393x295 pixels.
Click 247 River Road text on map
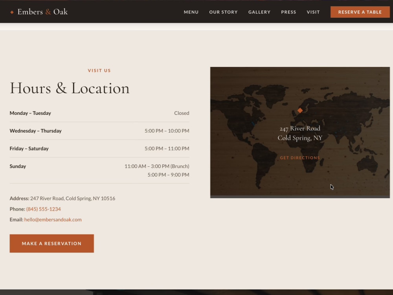click(x=300, y=129)
